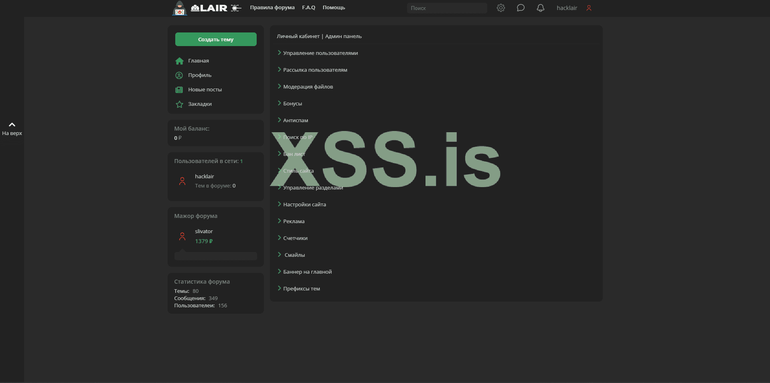Open the Счетчики link
The image size is (770, 383).
[296, 238]
